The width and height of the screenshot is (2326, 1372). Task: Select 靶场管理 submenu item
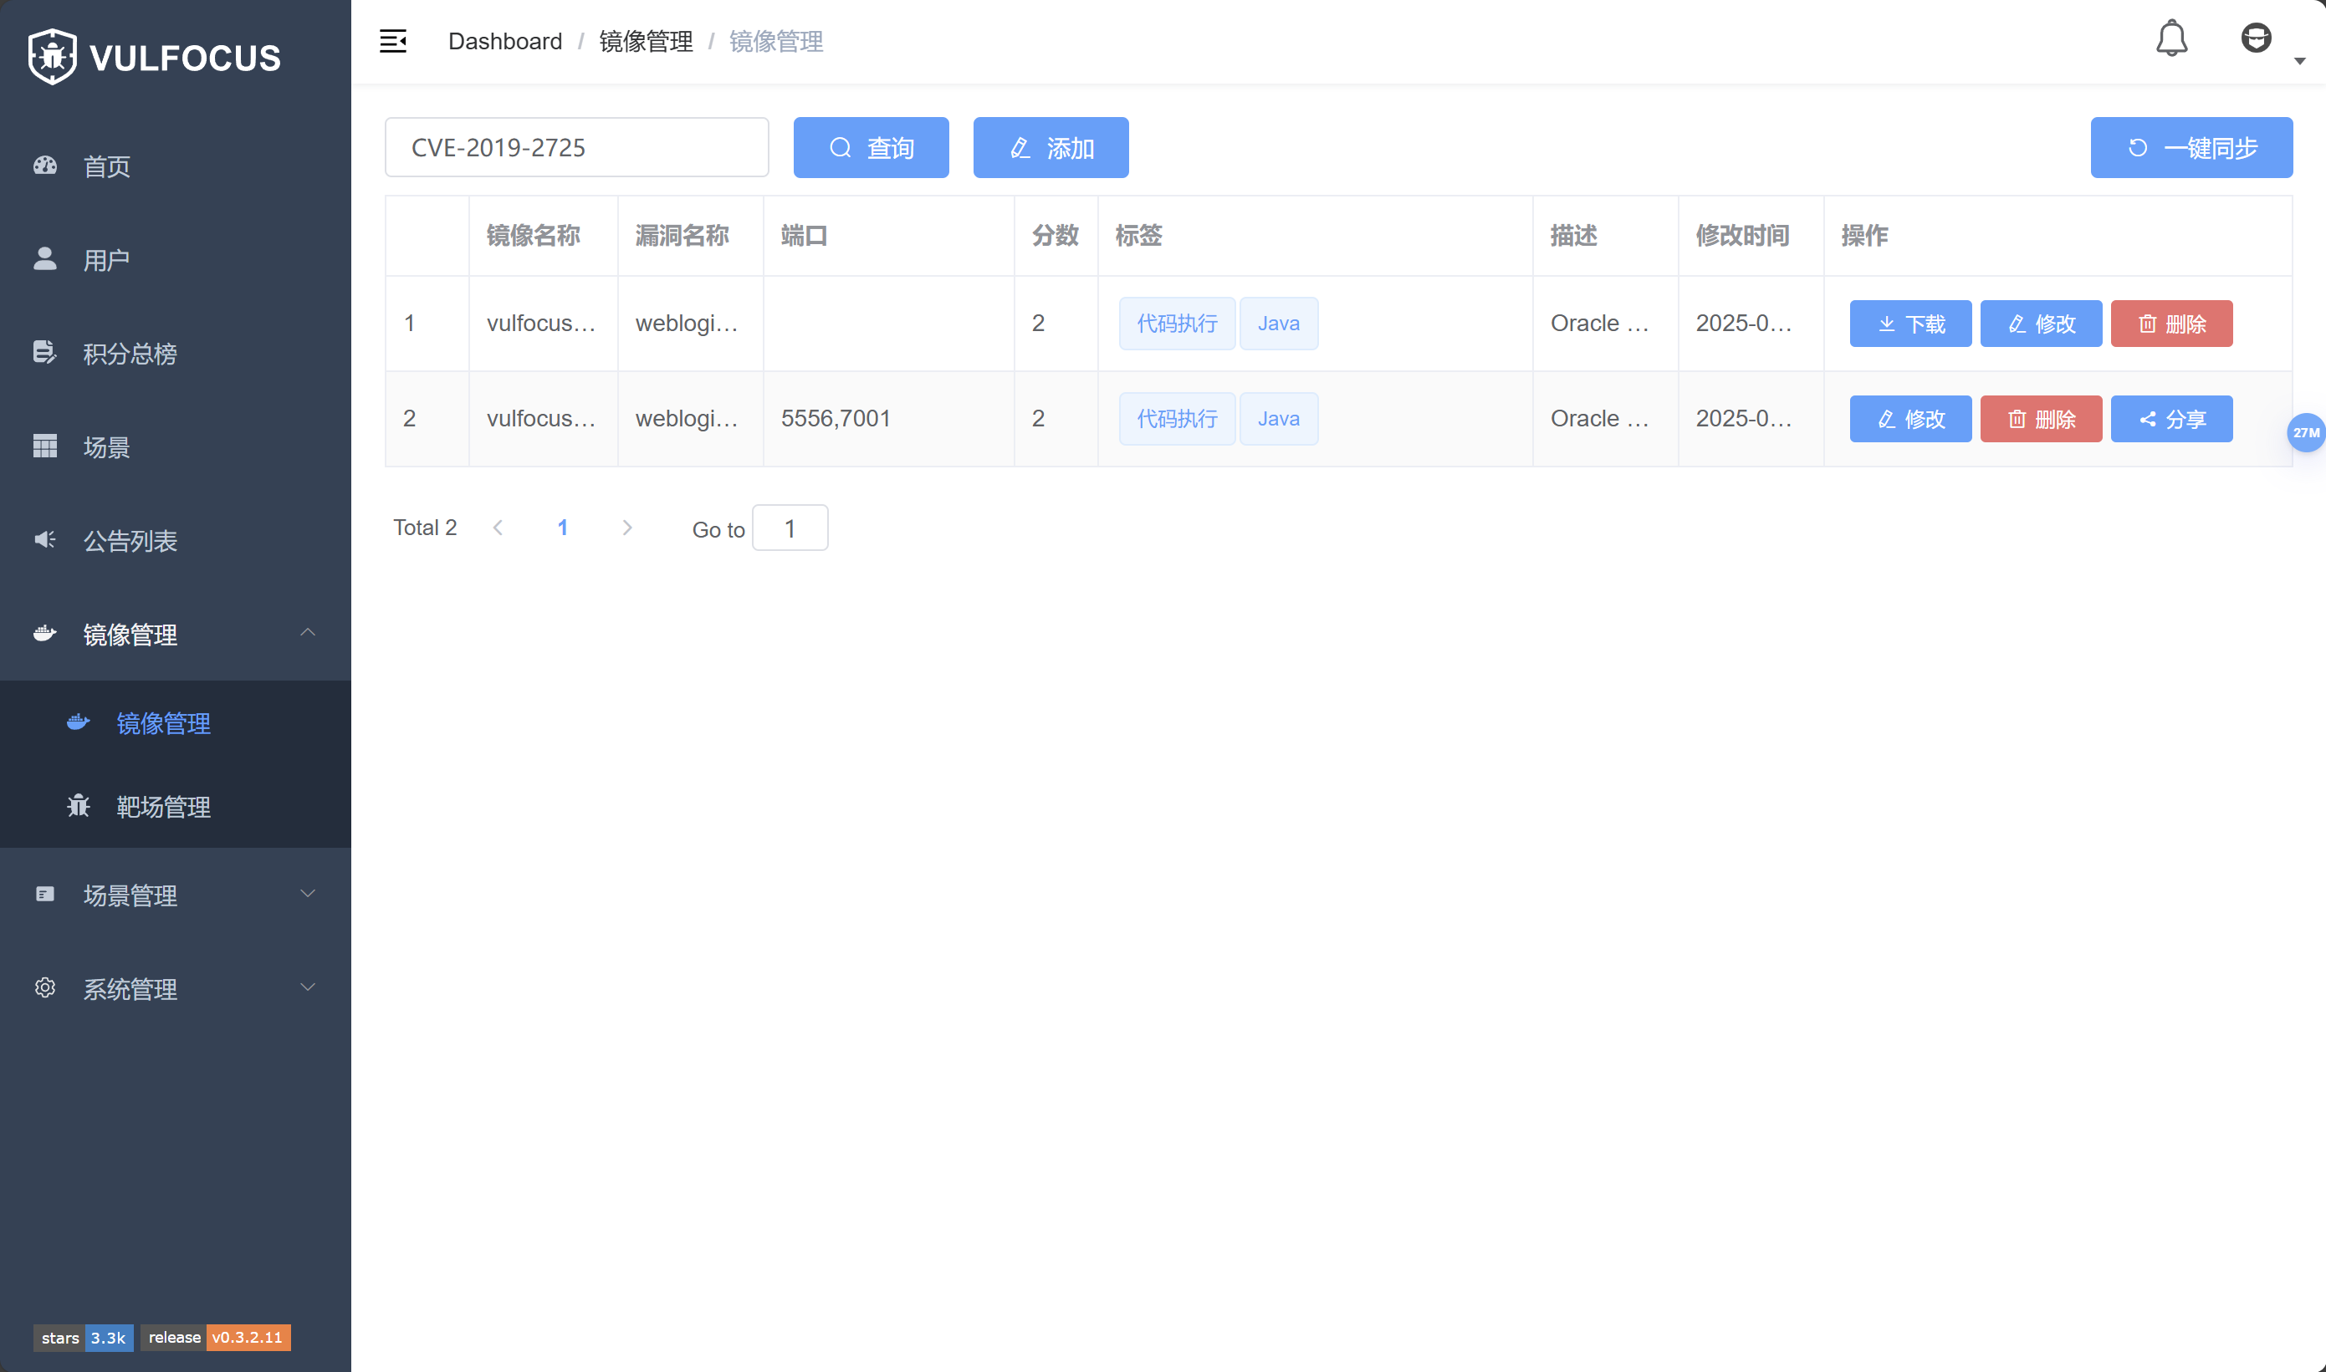click(x=164, y=807)
